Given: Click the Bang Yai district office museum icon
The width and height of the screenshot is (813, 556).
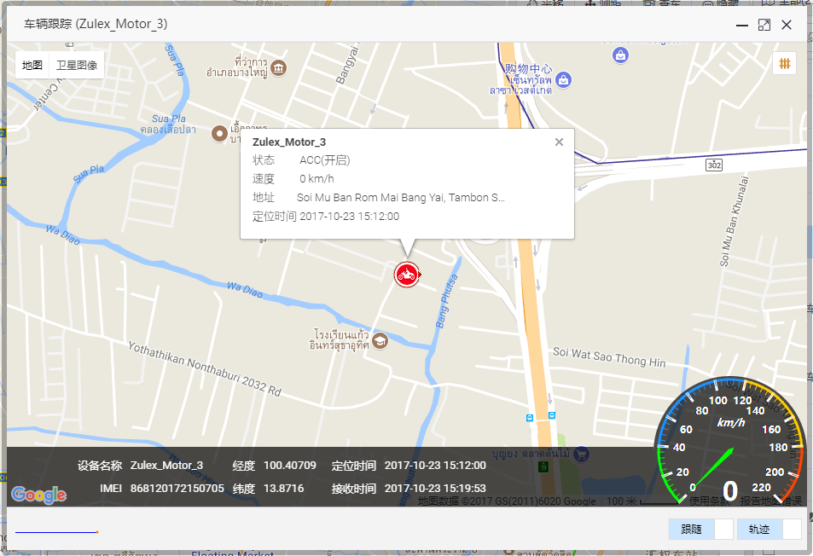Looking at the screenshot, I should [x=279, y=68].
